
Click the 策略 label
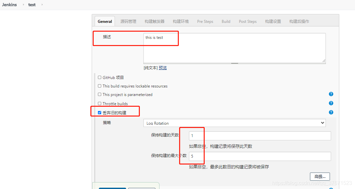(107, 123)
